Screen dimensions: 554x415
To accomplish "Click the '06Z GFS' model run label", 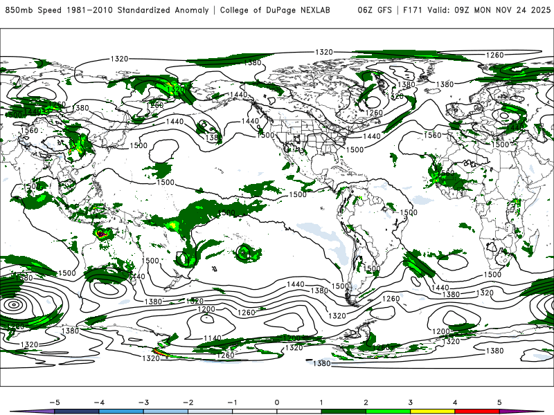I will tap(375, 10).
